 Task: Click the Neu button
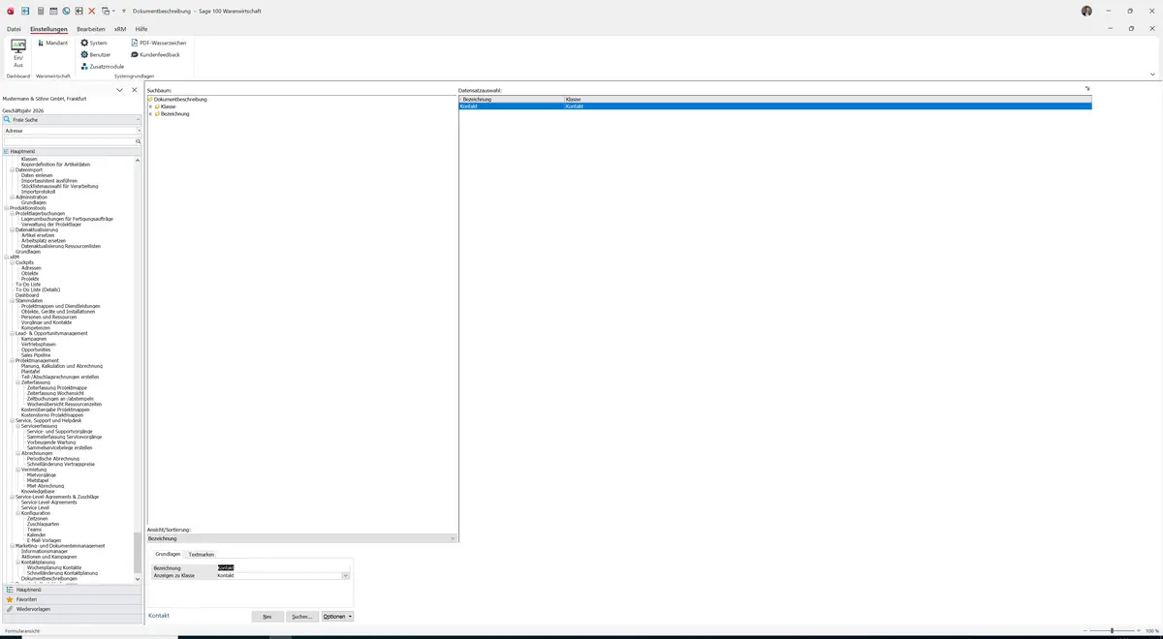point(267,616)
